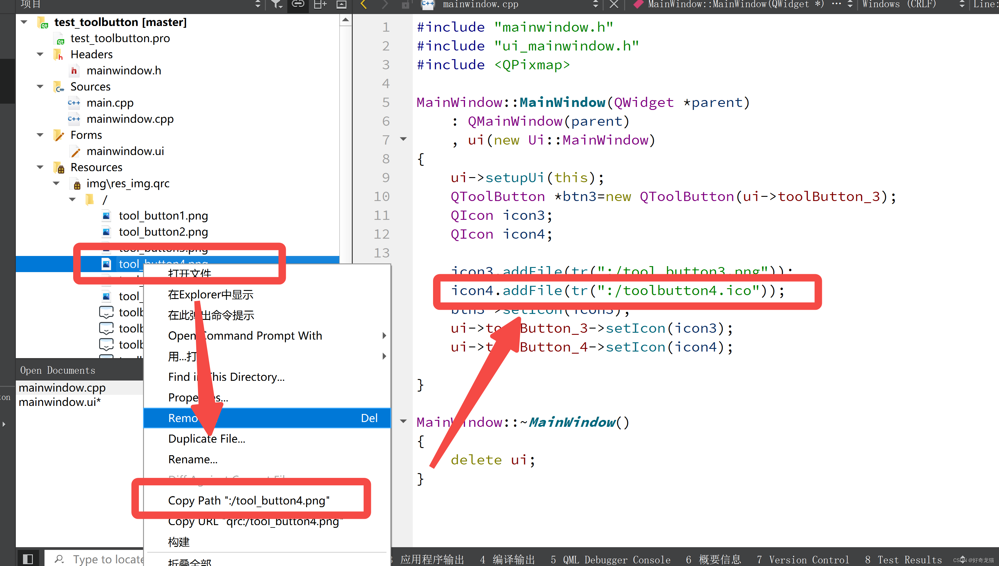999x566 pixels.
Task: Click the "/" prefix folder icon
Action: coord(90,200)
